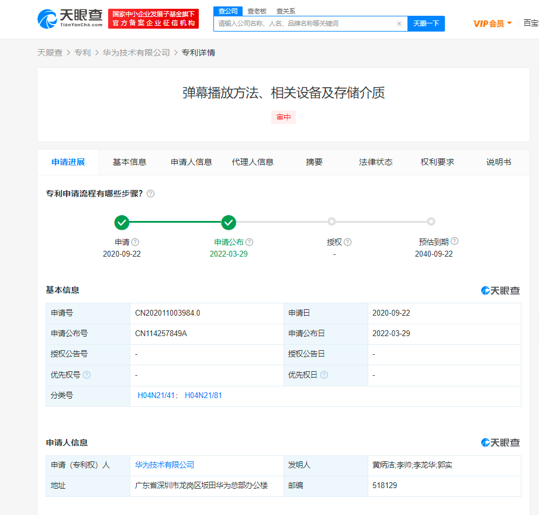Click the help icon beside 优先权日
The width and height of the screenshot is (539, 515).
pos(324,375)
